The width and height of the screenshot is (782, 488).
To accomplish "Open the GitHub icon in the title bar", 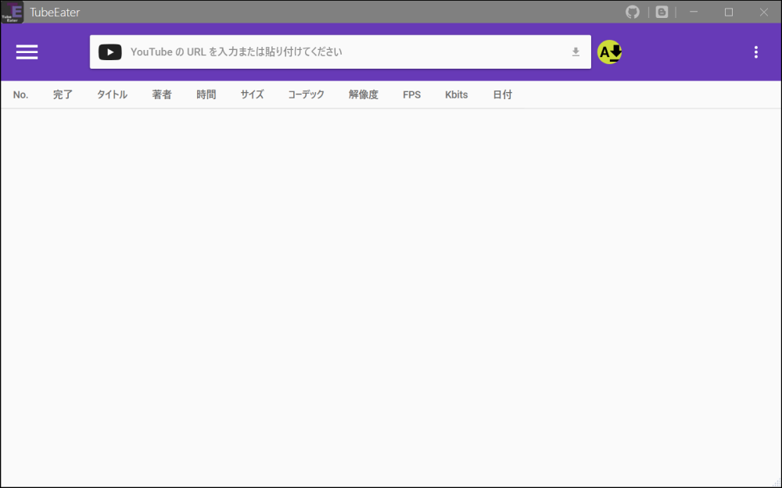I will 633,12.
